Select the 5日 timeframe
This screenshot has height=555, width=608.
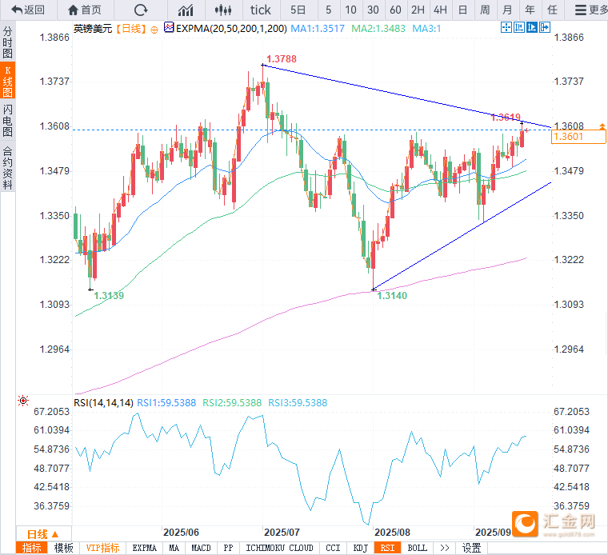pyautogui.click(x=298, y=10)
